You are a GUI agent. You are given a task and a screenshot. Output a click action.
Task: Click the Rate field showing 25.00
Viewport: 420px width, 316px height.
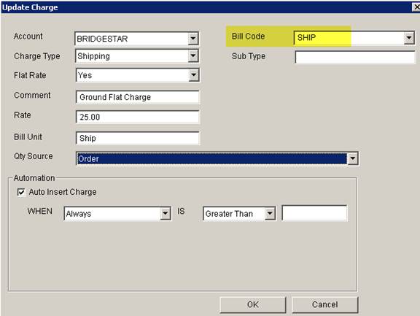coord(137,117)
